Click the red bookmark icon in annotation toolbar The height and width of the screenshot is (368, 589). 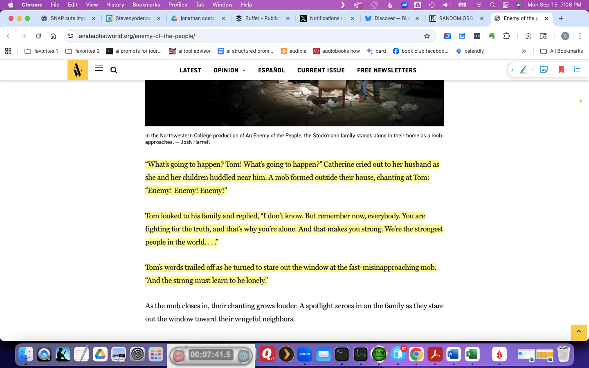pyautogui.click(x=561, y=70)
